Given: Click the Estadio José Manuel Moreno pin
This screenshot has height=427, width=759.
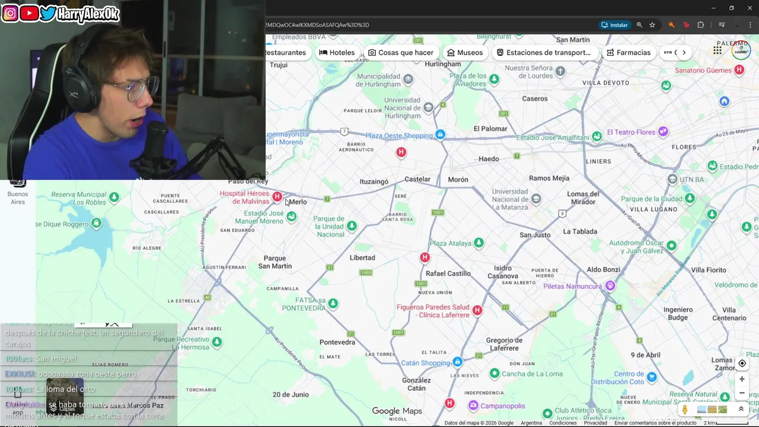Looking at the screenshot, I should coord(291,216).
